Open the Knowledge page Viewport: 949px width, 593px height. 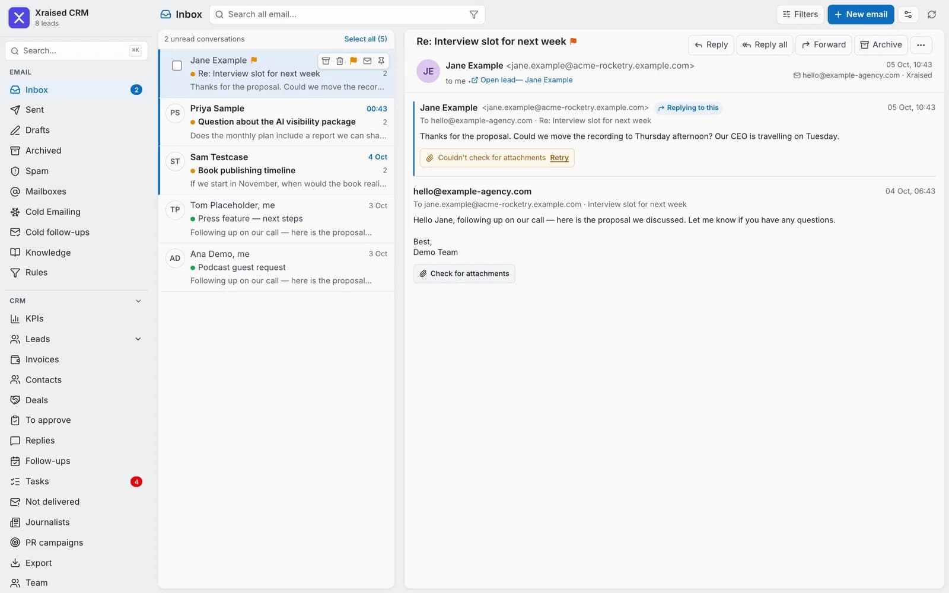(76, 253)
